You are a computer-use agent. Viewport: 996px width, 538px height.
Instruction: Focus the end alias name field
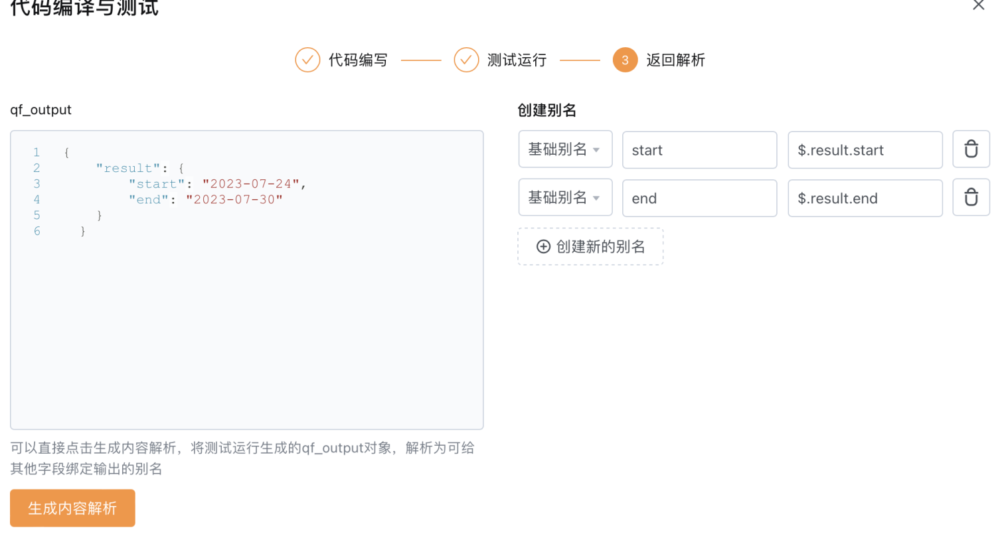tap(699, 198)
